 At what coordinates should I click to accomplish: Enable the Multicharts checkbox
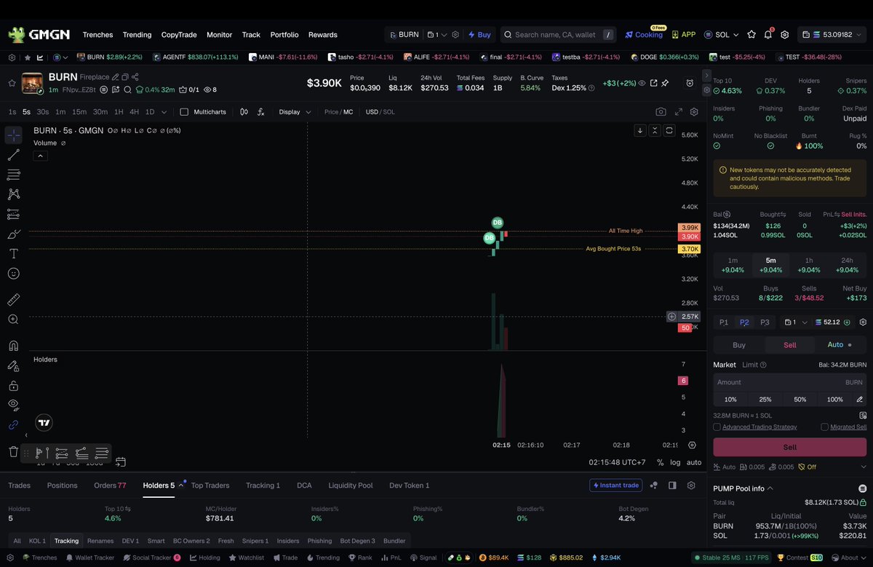(184, 112)
